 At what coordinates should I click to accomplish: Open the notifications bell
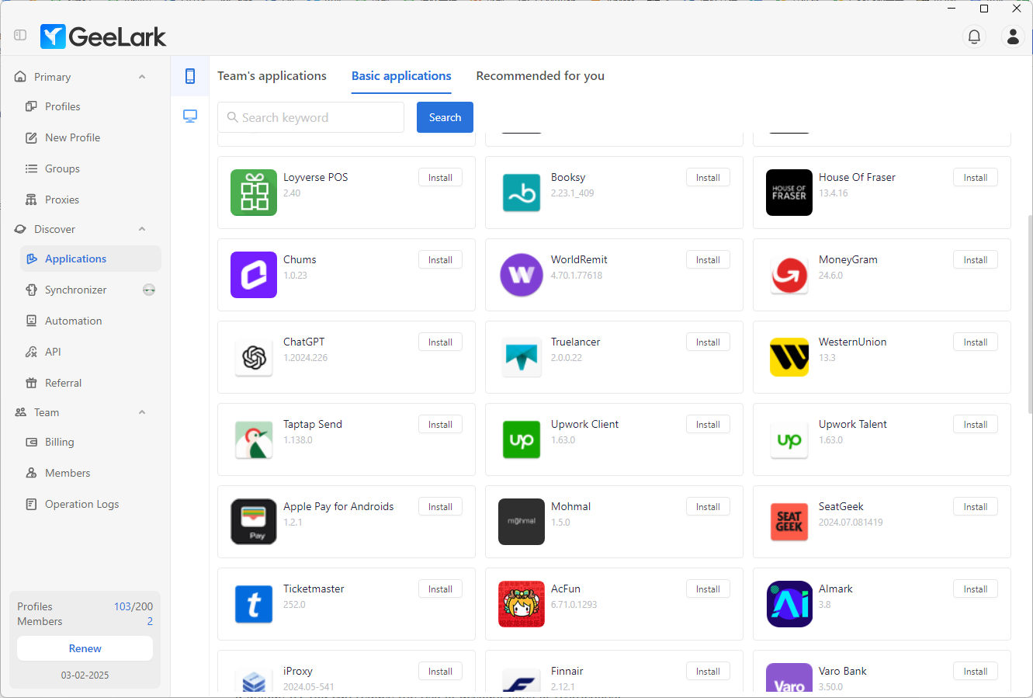point(974,36)
